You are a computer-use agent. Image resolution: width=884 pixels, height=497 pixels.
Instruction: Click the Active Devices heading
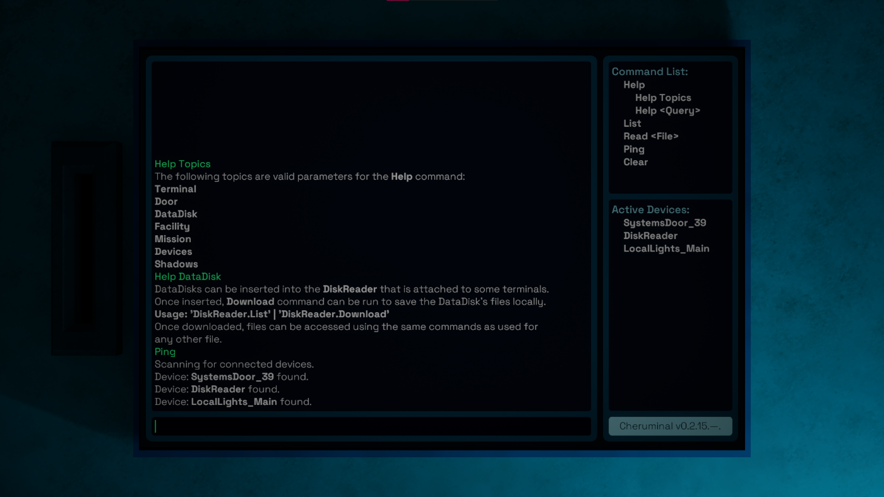(650, 210)
